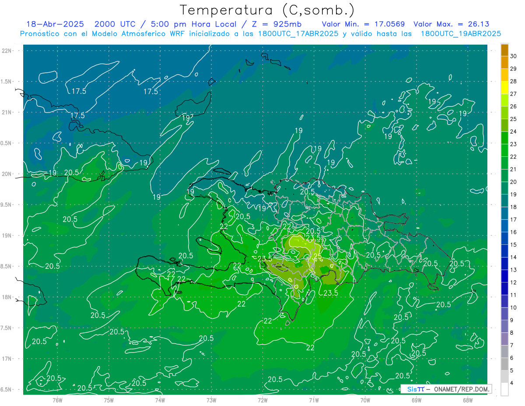The height and width of the screenshot is (406, 525).
Task: Pick the orange swatch between 29 and 30
Action: click(x=504, y=62)
